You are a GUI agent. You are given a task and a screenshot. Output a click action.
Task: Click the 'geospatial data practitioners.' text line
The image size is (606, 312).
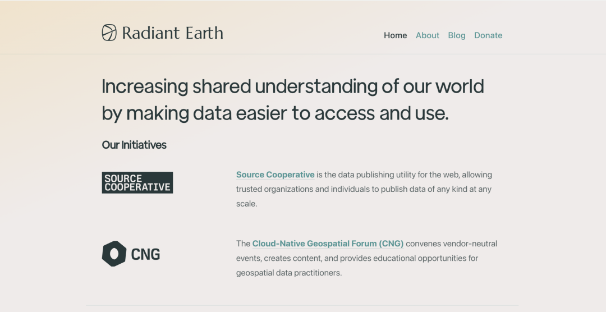pos(288,273)
